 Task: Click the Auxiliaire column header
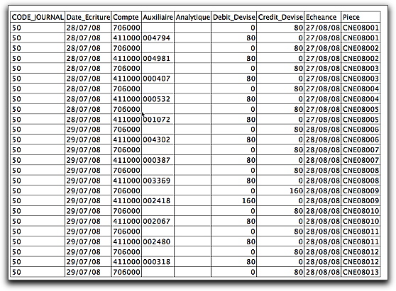tap(158, 17)
